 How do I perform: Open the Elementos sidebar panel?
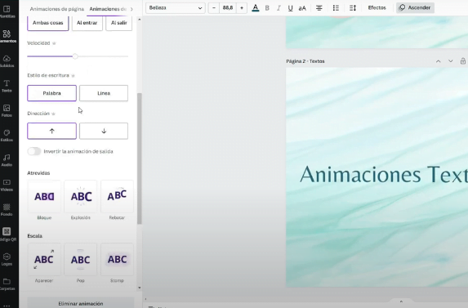tap(7, 36)
